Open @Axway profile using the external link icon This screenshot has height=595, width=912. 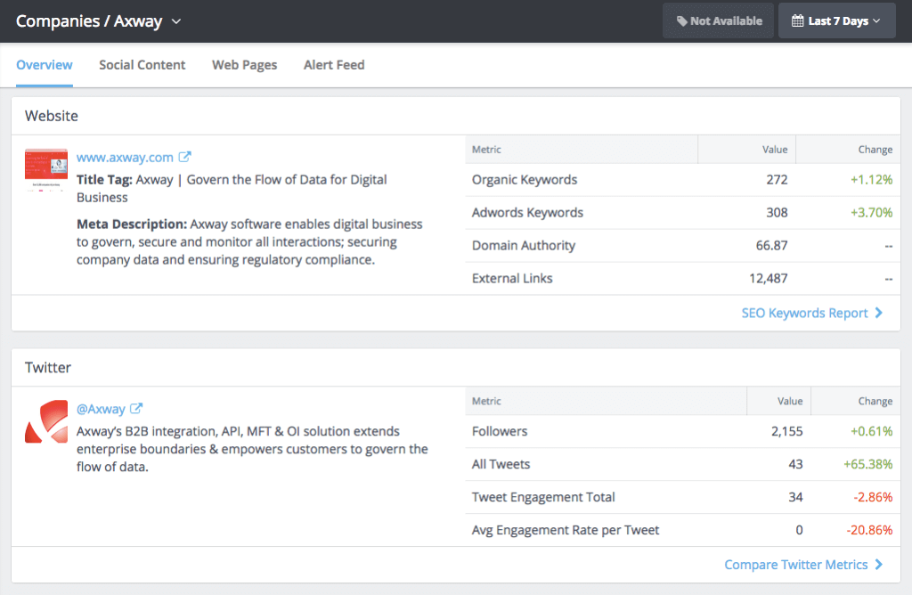click(x=138, y=409)
